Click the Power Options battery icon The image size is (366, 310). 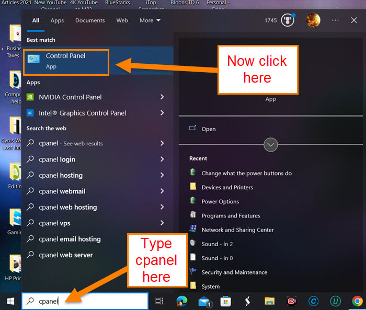coord(193,201)
